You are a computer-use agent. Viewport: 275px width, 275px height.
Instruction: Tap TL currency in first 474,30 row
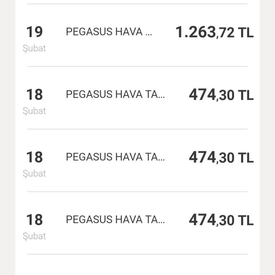tap(246, 96)
